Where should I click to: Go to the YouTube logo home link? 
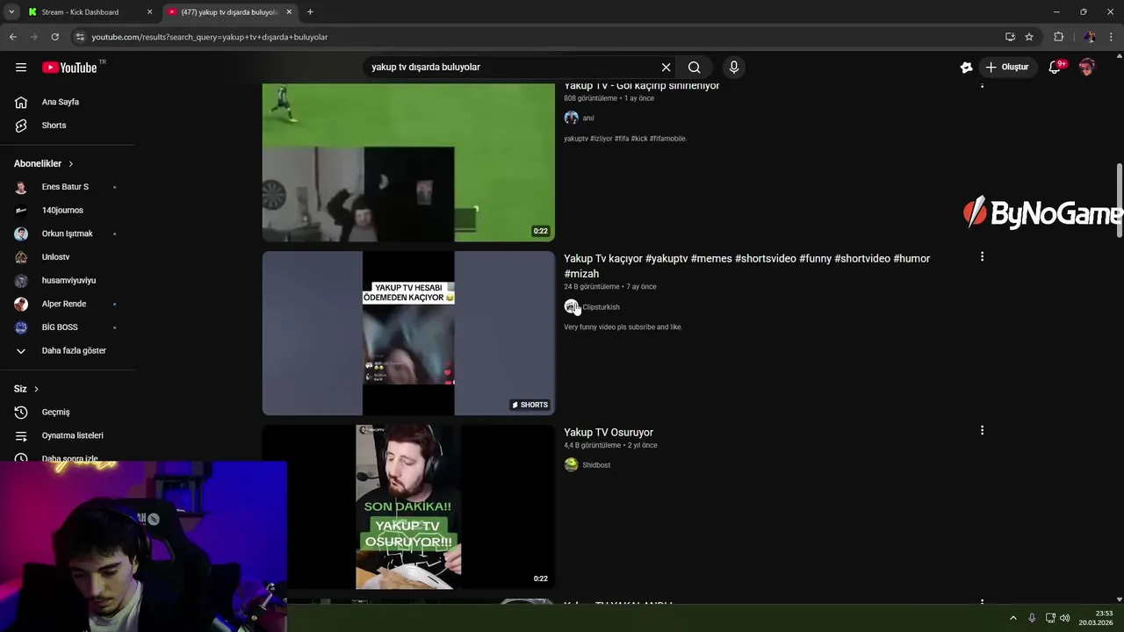point(69,68)
